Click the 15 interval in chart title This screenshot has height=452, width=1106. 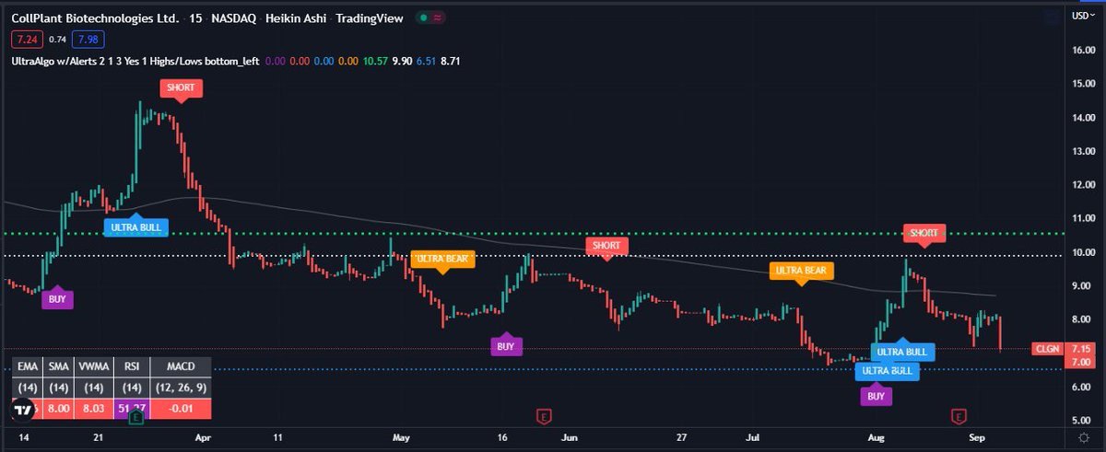pos(194,17)
